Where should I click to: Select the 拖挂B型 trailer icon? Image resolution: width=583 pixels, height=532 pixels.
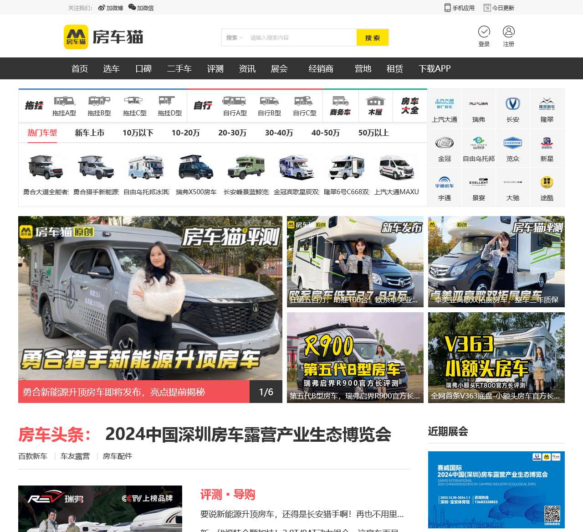(99, 101)
